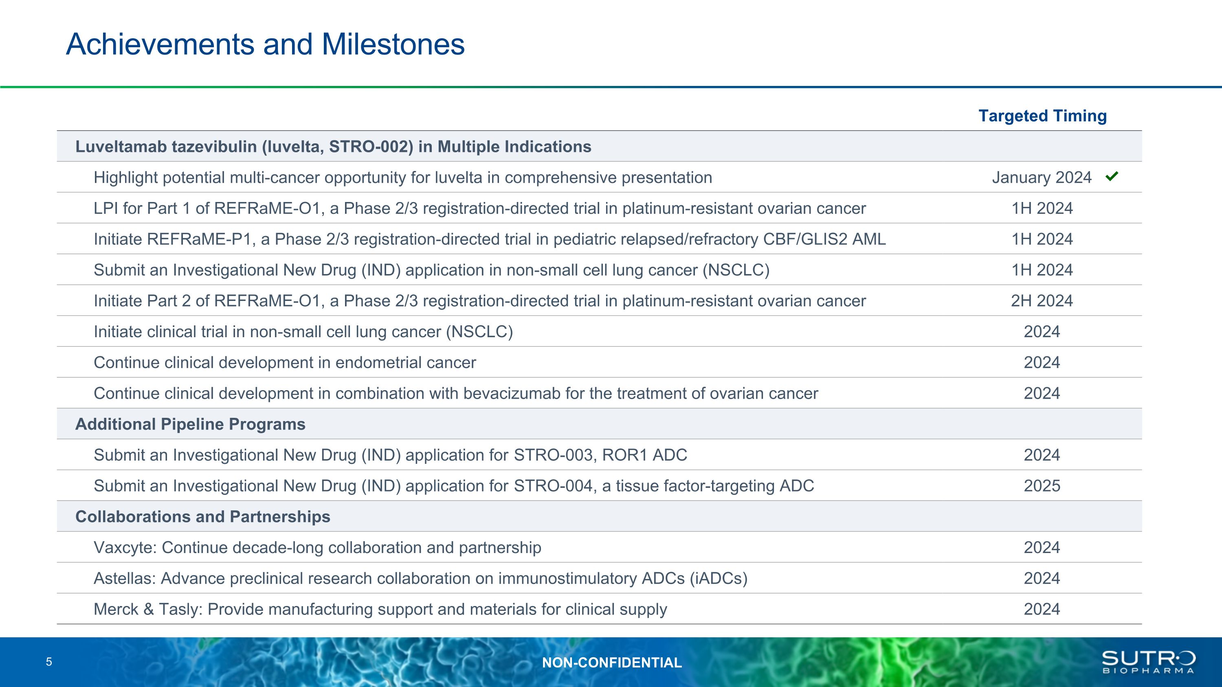This screenshot has height=687, width=1222.
Task: Select the Vaxcyte collaboration row
Action: point(317,547)
